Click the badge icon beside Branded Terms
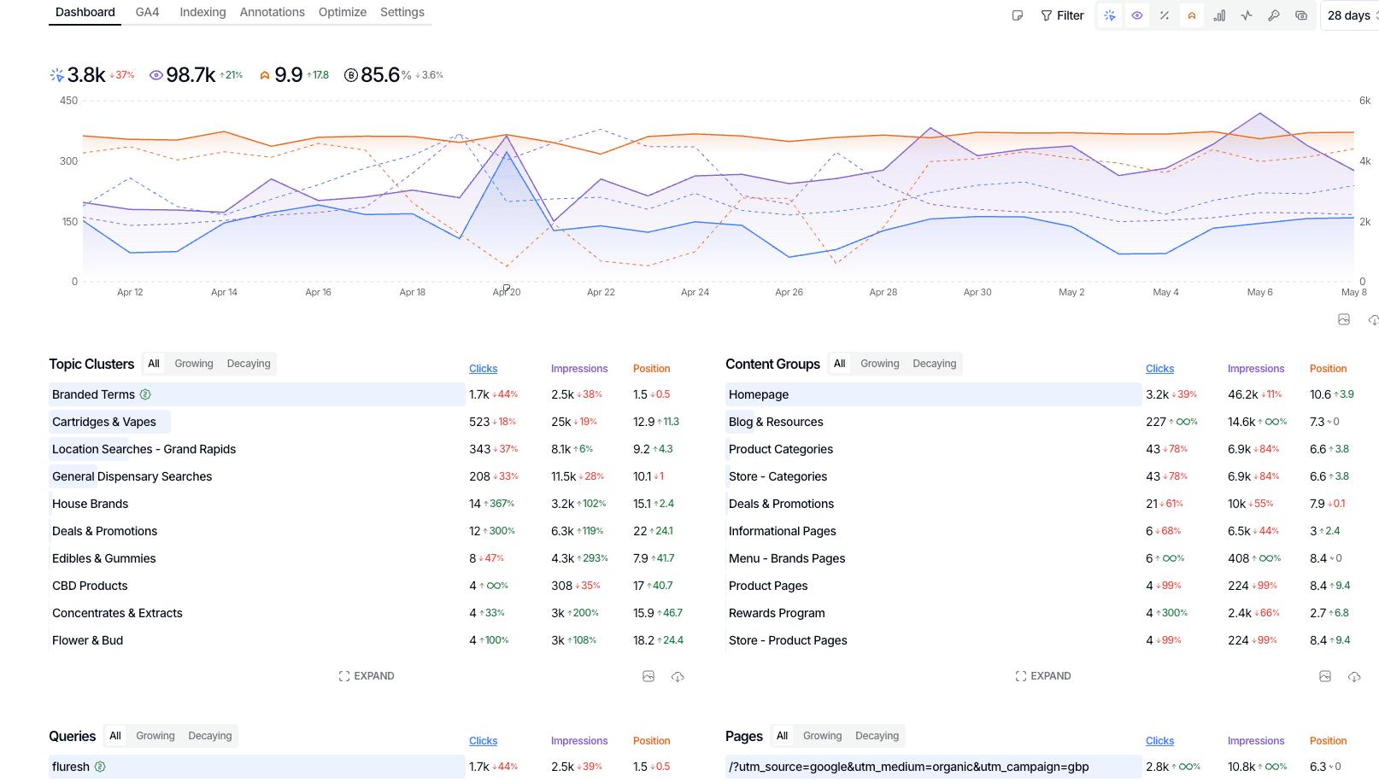The height and width of the screenshot is (782, 1379). click(x=145, y=394)
